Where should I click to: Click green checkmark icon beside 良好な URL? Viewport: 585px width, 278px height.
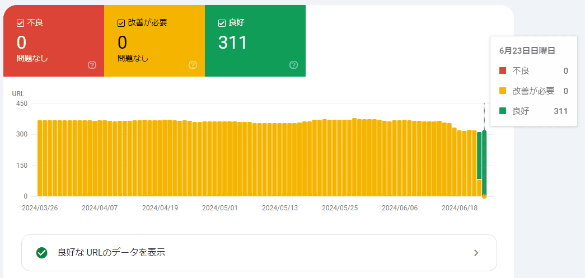pyautogui.click(x=42, y=253)
